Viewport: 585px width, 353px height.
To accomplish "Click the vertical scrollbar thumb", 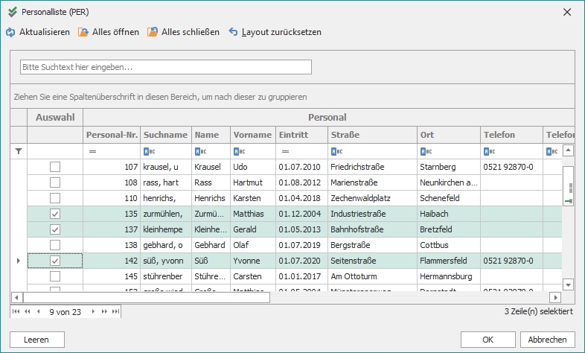I will tap(568, 186).
